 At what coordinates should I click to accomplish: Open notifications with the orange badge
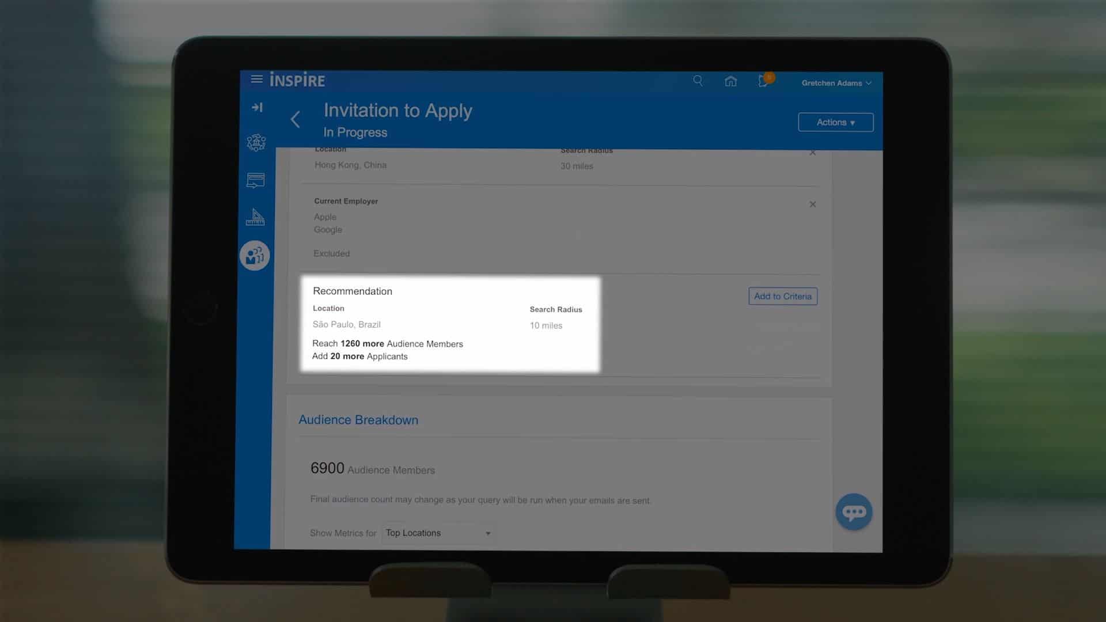[x=763, y=82]
